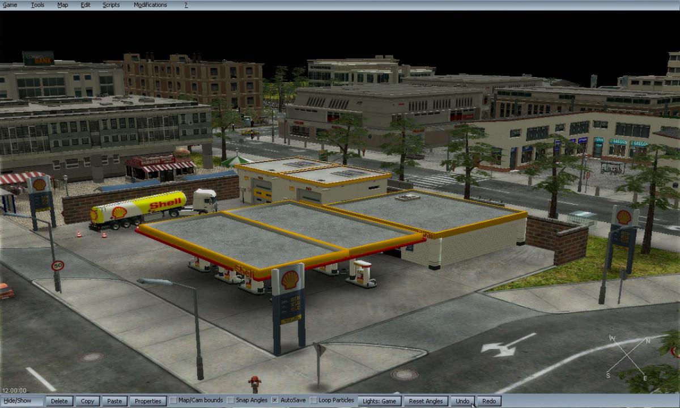Click the compass rose in the viewport
680x408 pixels.
coord(629,357)
